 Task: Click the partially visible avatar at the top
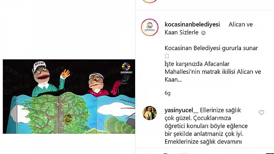[150, 1]
